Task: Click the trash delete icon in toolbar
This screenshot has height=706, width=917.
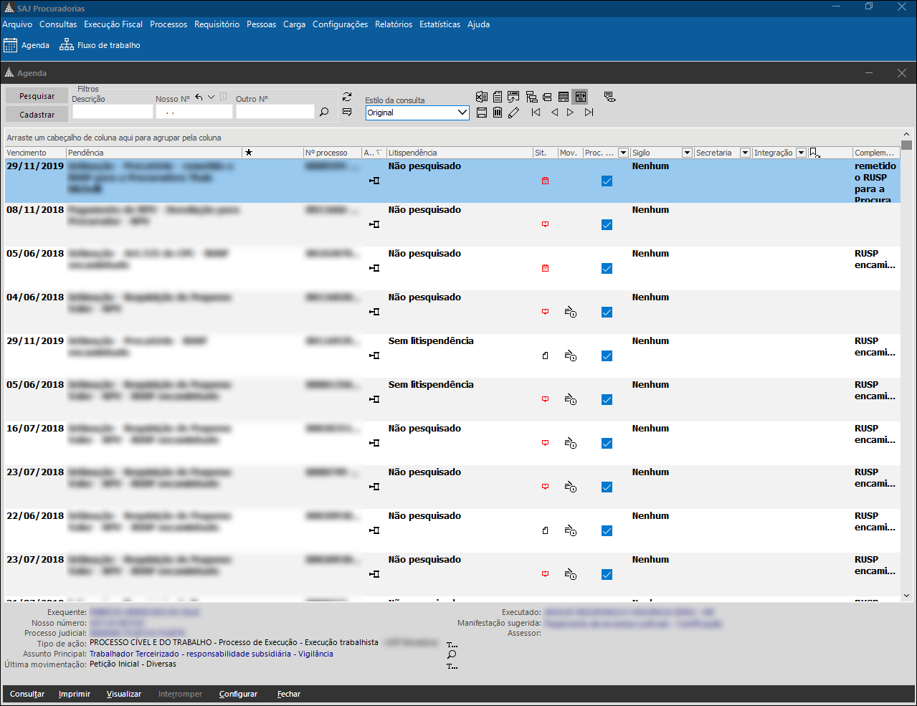Action: [x=498, y=113]
